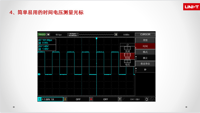Click the network connection status icon
Image resolution: width=200 pixels, height=113 pixels.
(153, 99)
